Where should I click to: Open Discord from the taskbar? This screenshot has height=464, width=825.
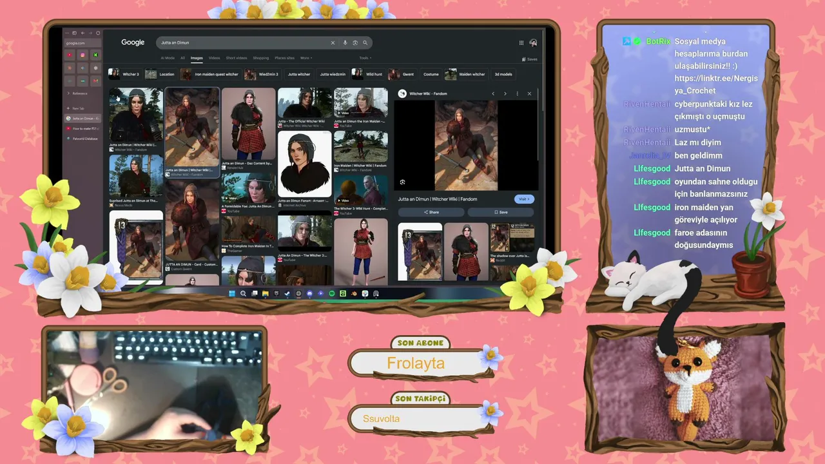pyautogui.click(x=309, y=294)
